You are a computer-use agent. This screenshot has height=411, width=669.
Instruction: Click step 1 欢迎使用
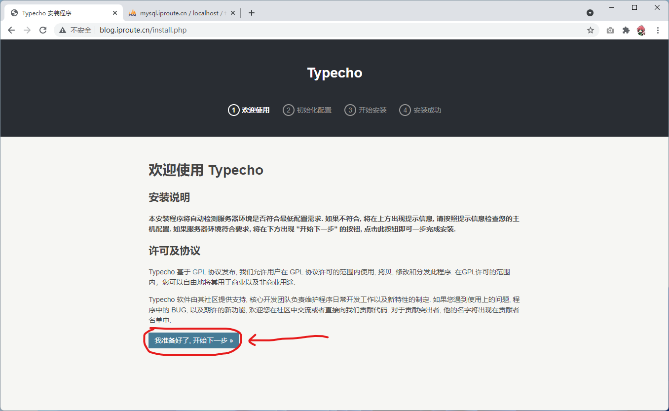[x=249, y=110]
